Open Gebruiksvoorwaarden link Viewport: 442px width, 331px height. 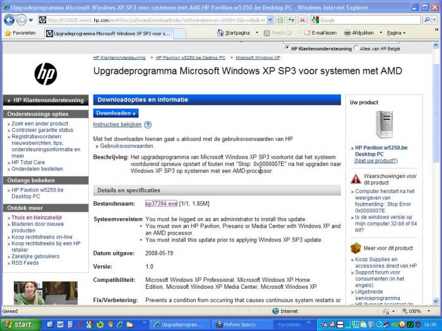(x=126, y=146)
